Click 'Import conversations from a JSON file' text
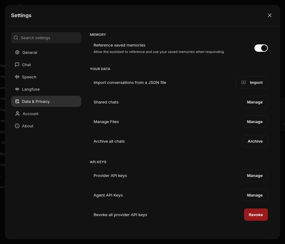This screenshot has width=285, height=244. tap(130, 82)
